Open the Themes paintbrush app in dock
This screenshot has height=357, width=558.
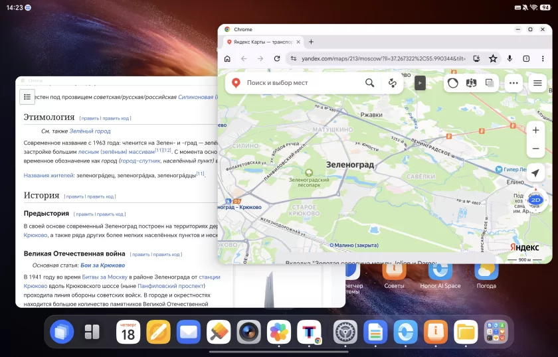point(219,332)
